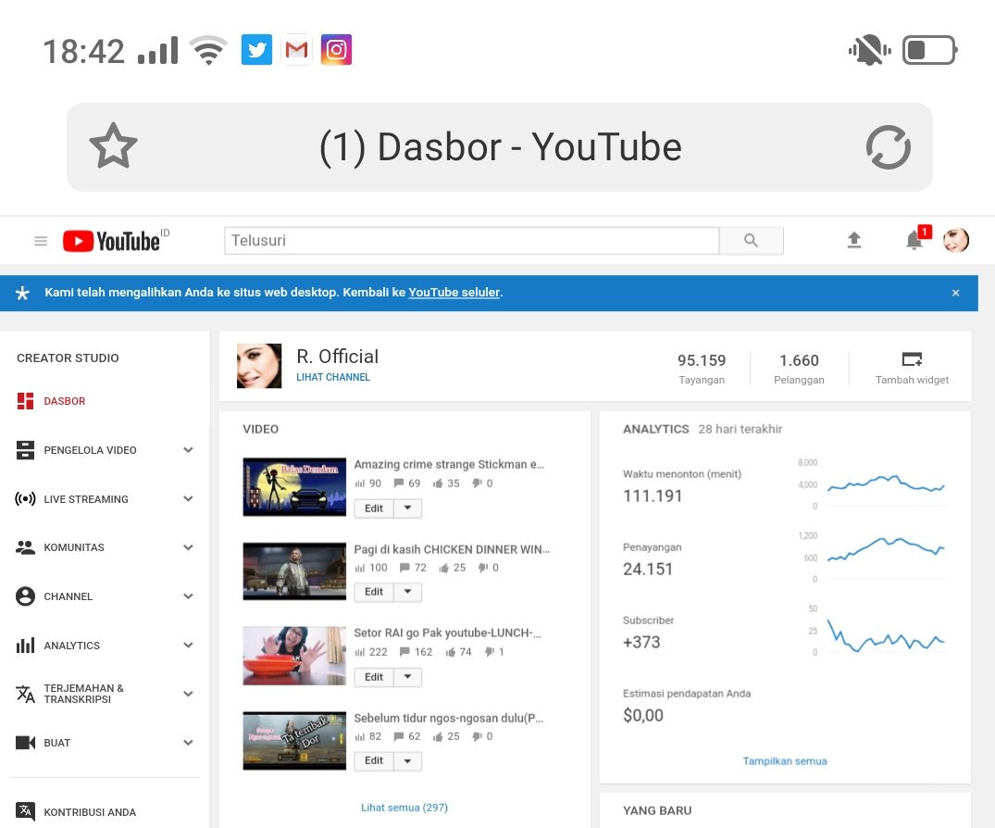
Task: Open LIHAT CHANNEL link
Action: pyautogui.click(x=333, y=377)
